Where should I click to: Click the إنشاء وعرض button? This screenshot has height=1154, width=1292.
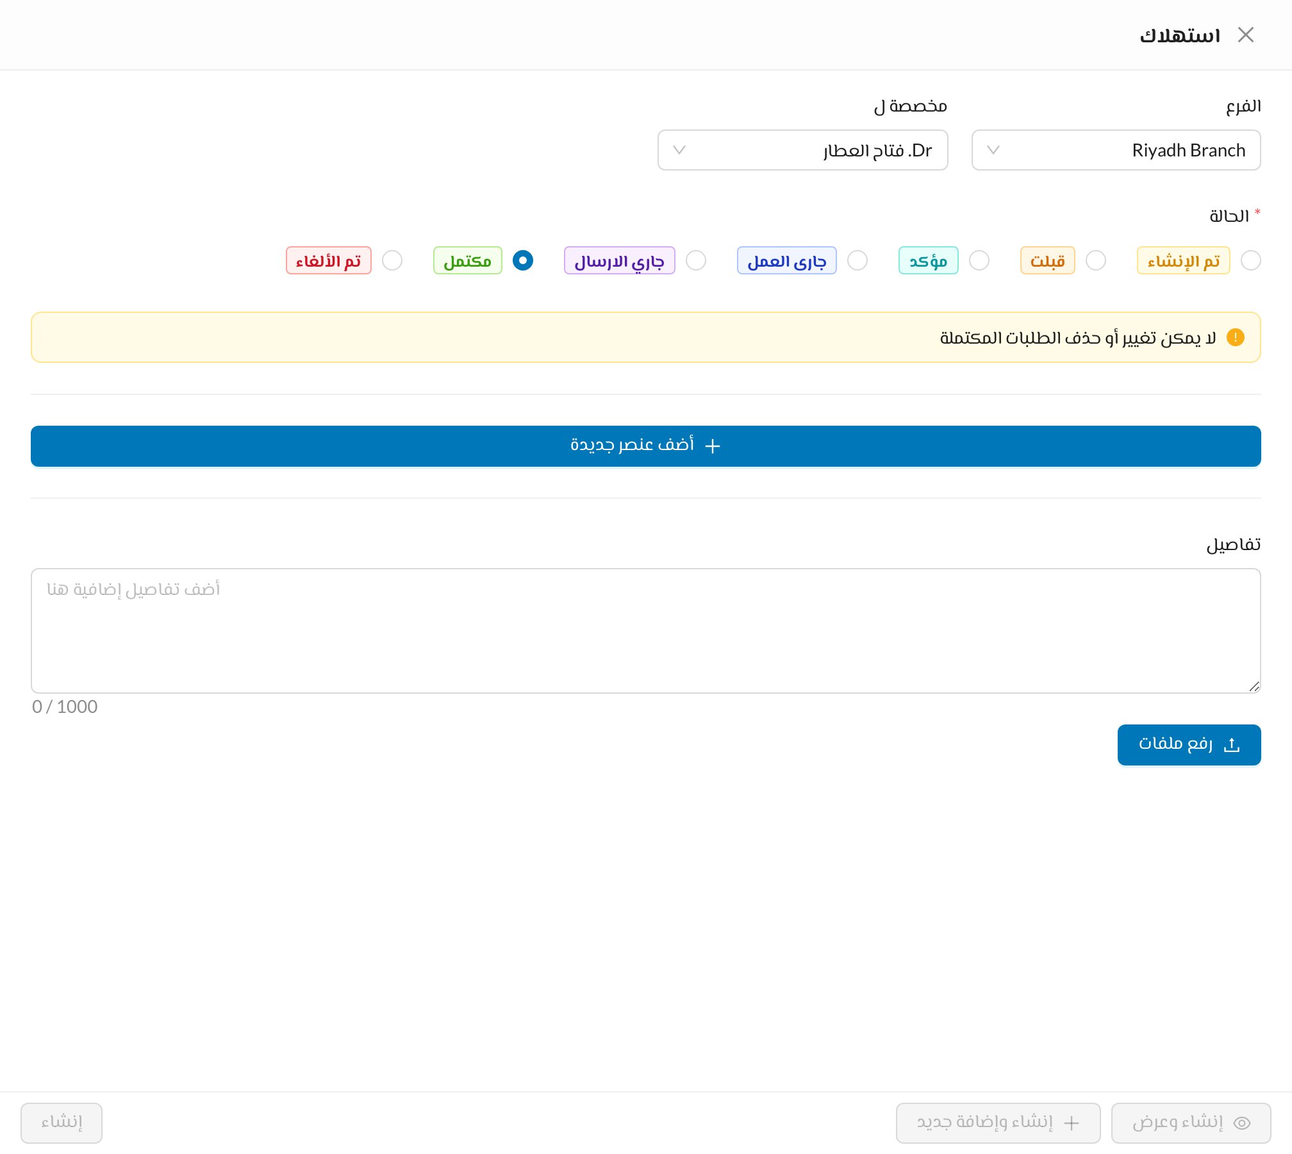(1191, 1123)
